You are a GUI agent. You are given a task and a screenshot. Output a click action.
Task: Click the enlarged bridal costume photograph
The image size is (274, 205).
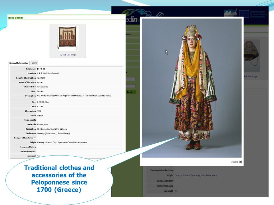[x=192, y=88]
